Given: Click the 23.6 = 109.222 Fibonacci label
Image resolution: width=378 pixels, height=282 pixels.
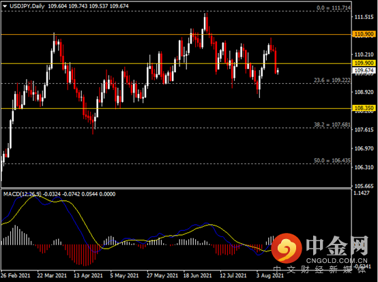Looking at the screenshot, I should (332, 80).
